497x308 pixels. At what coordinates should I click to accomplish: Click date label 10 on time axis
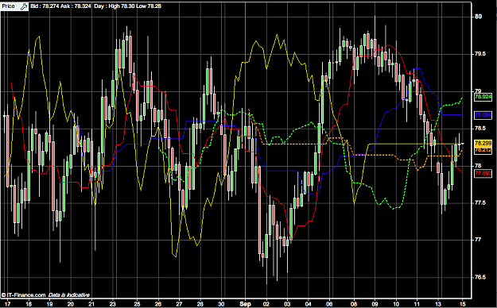tap(396, 304)
